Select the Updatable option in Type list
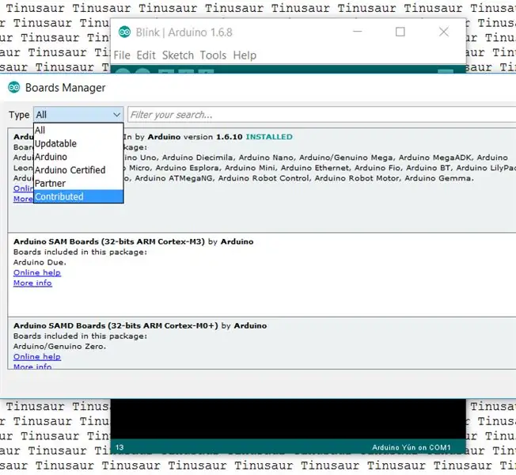This screenshot has height=475, width=516. [x=78, y=143]
